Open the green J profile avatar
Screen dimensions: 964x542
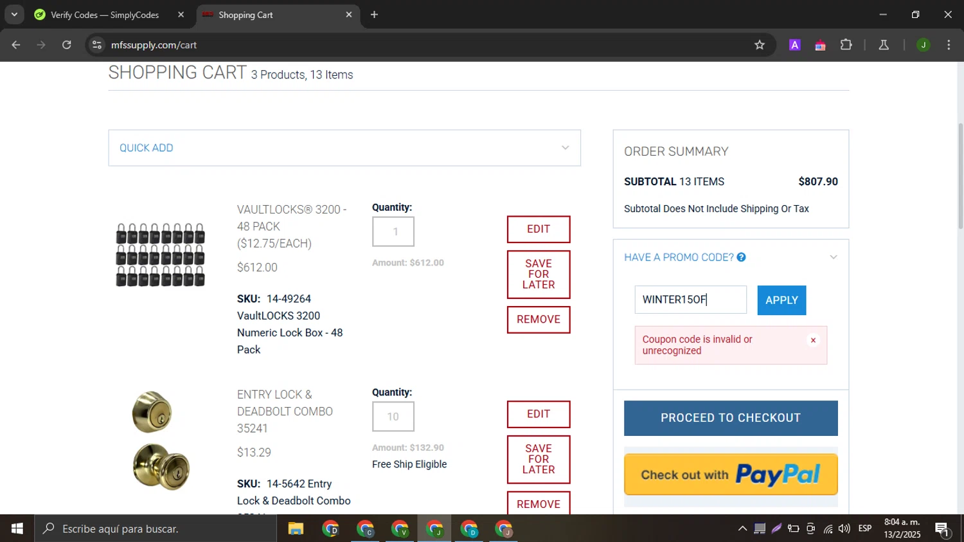tap(923, 45)
